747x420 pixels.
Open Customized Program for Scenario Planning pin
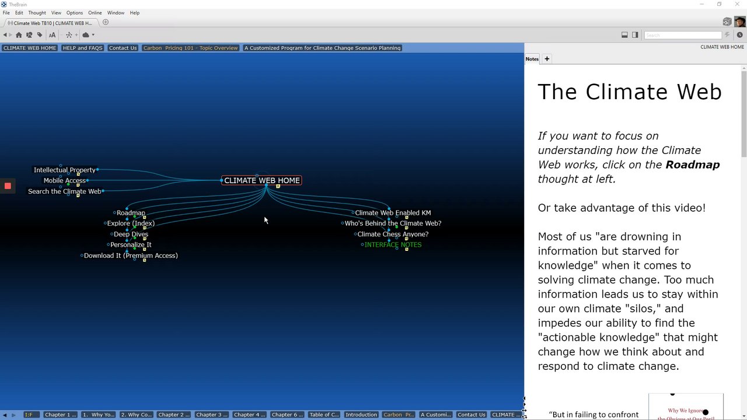click(322, 48)
